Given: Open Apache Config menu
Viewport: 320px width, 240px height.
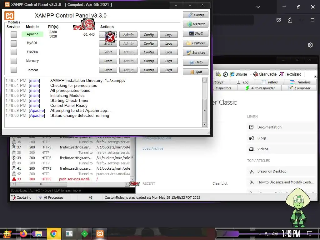Looking at the screenshot, I should pyautogui.click(x=148, y=35).
